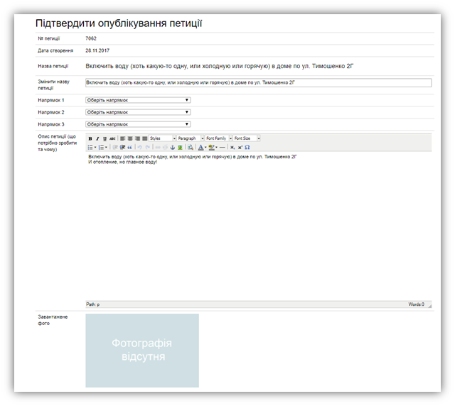This screenshot has height=406, width=455.
Task: Increase indent of paragraph
Action: click(122, 147)
